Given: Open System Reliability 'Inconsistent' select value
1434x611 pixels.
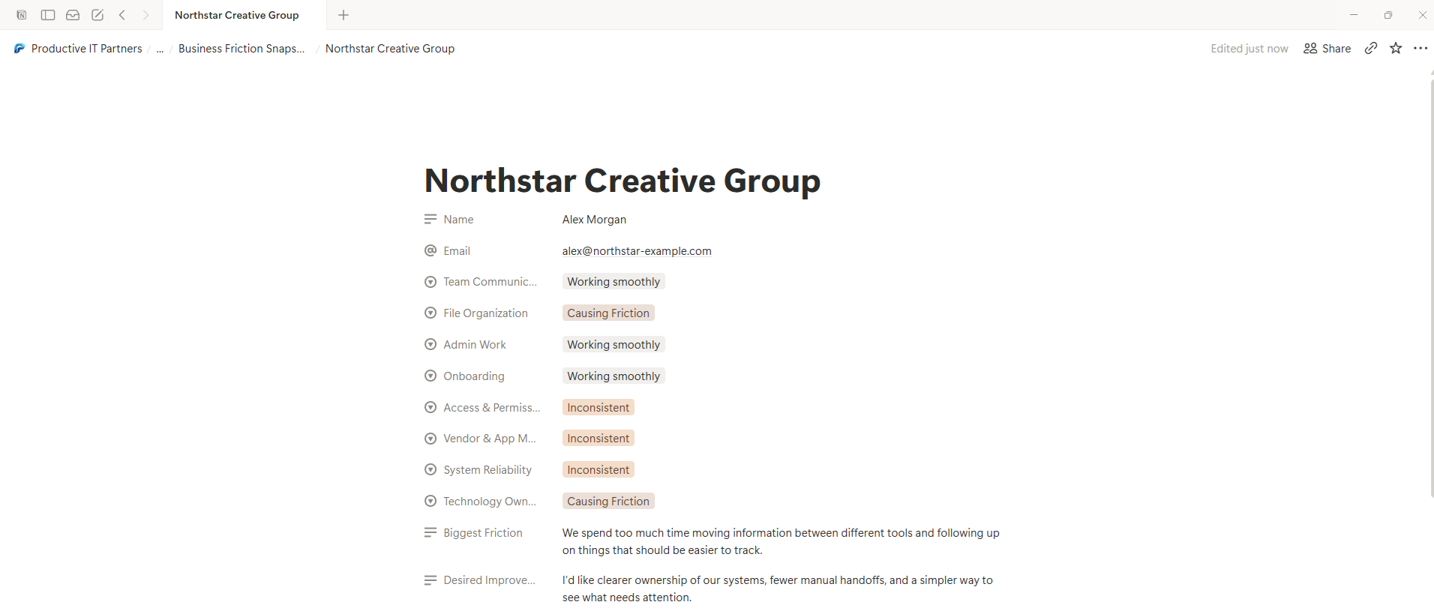Looking at the screenshot, I should [598, 469].
